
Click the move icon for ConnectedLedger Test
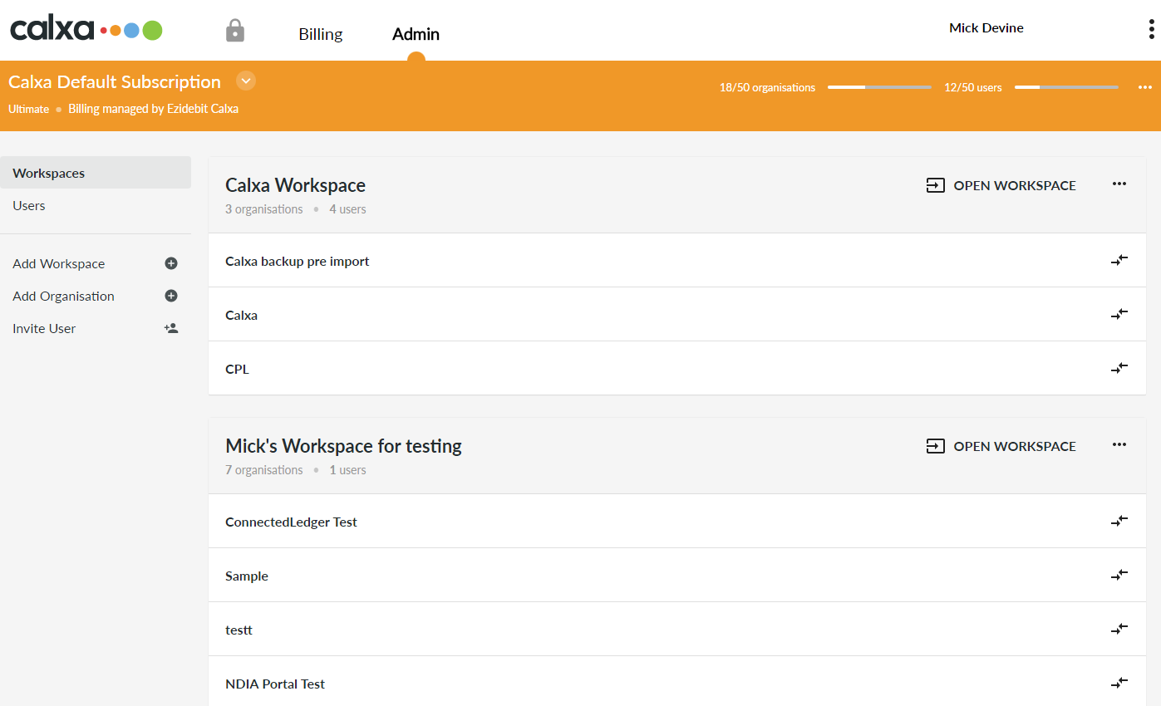tap(1119, 521)
